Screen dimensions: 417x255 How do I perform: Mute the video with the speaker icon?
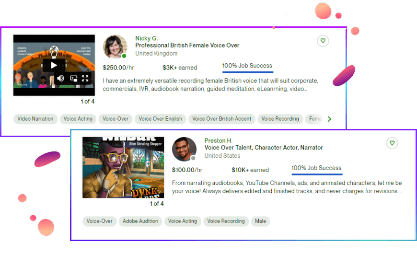click(x=60, y=78)
